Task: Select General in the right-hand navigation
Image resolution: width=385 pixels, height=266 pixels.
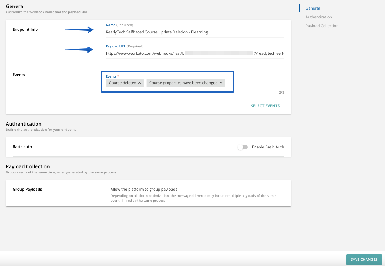Action: (312, 8)
